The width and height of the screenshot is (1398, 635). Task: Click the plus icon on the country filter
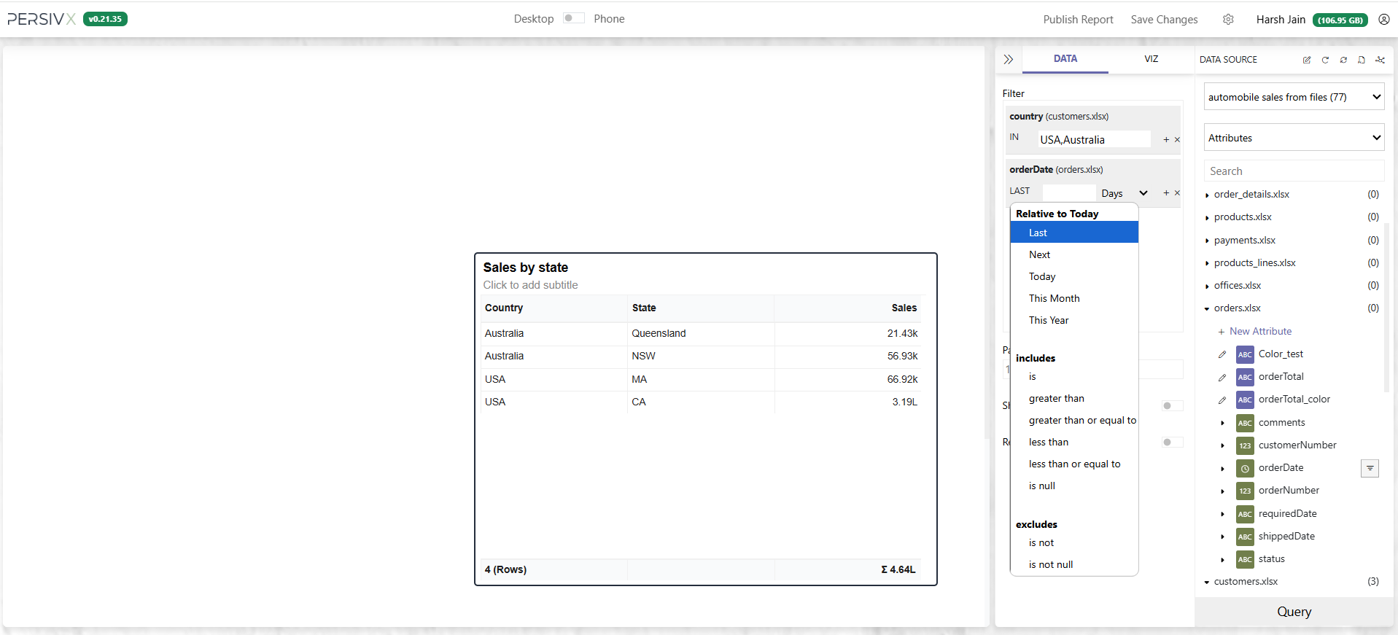[x=1166, y=139]
